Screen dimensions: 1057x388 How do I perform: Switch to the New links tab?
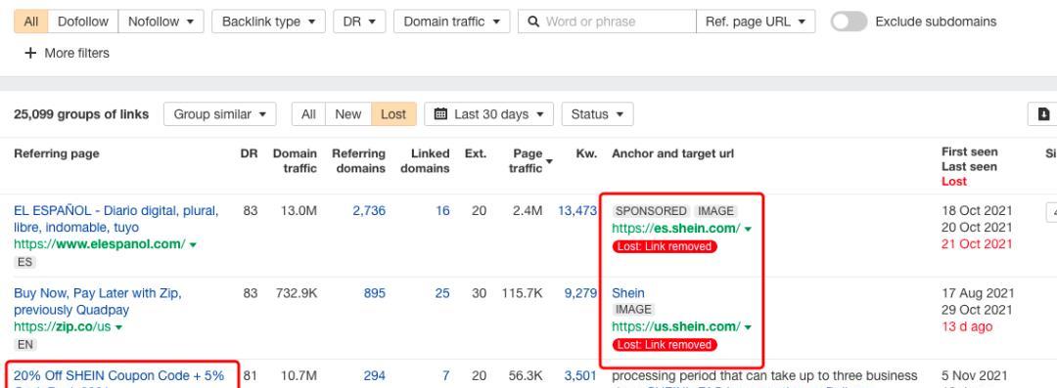click(x=347, y=113)
